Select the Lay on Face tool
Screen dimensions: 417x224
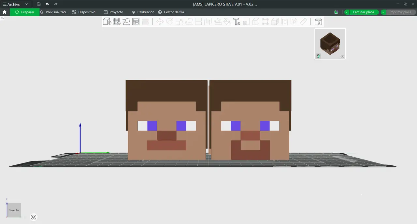pos(189,21)
